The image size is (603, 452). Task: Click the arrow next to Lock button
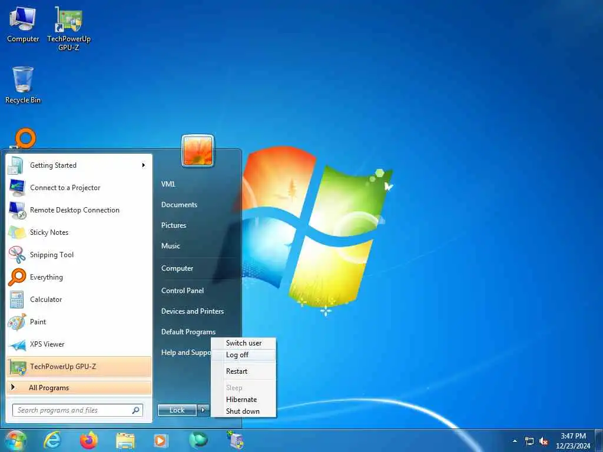pyautogui.click(x=203, y=410)
